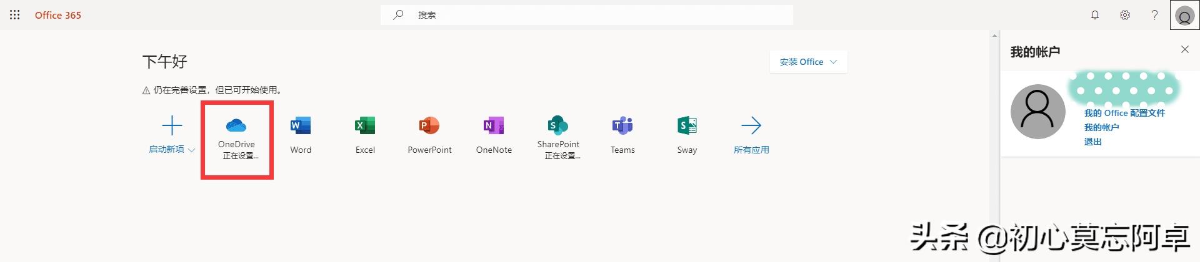Open the app launcher grid

point(15,15)
